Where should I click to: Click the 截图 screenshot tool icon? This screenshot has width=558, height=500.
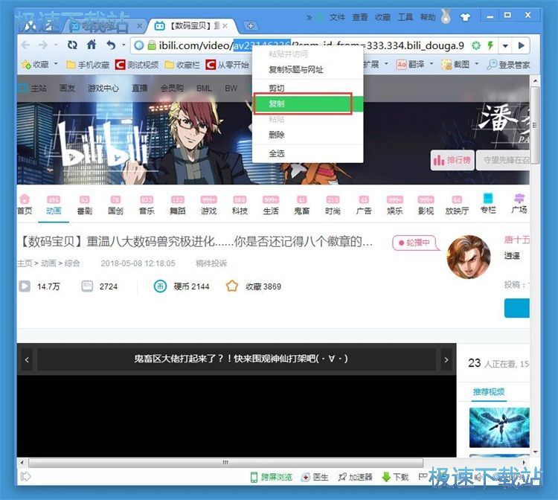446,65
